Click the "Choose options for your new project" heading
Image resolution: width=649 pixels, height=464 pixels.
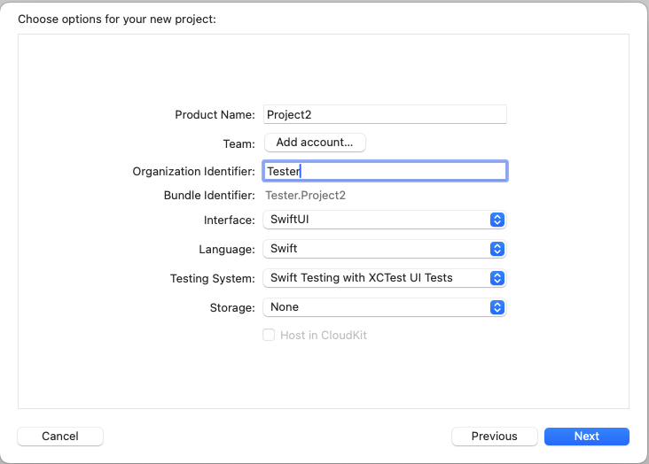point(117,18)
